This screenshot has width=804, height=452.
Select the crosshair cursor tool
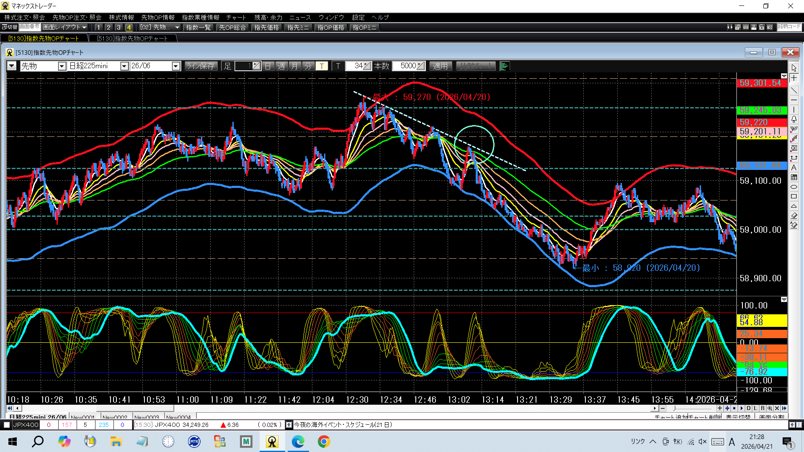(794, 78)
